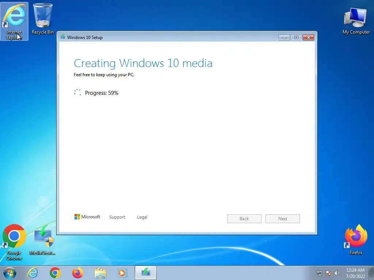
Task: Launch Firefox desktop shortcut
Action: coord(356,240)
